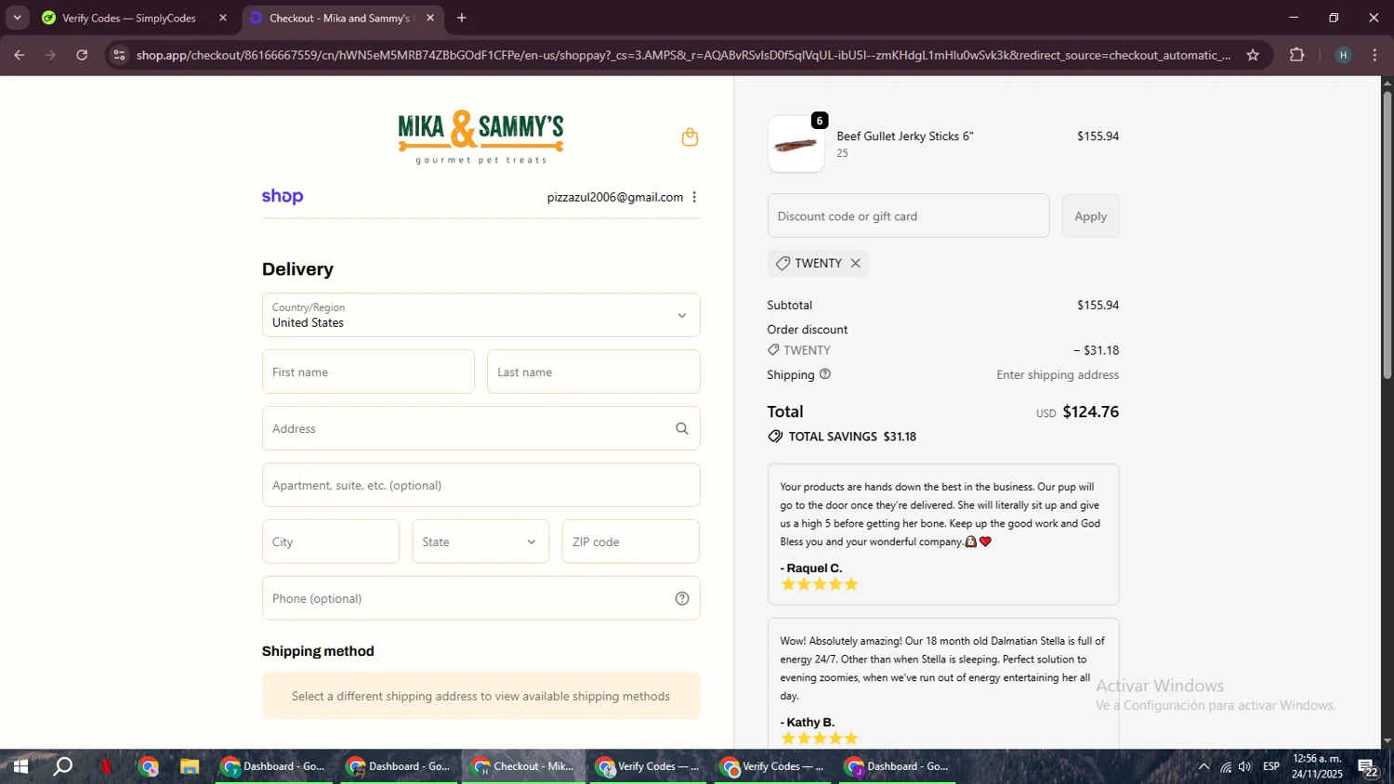Switch ESP keyboard language indicator
The width and height of the screenshot is (1394, 784).
(1271, 766)
